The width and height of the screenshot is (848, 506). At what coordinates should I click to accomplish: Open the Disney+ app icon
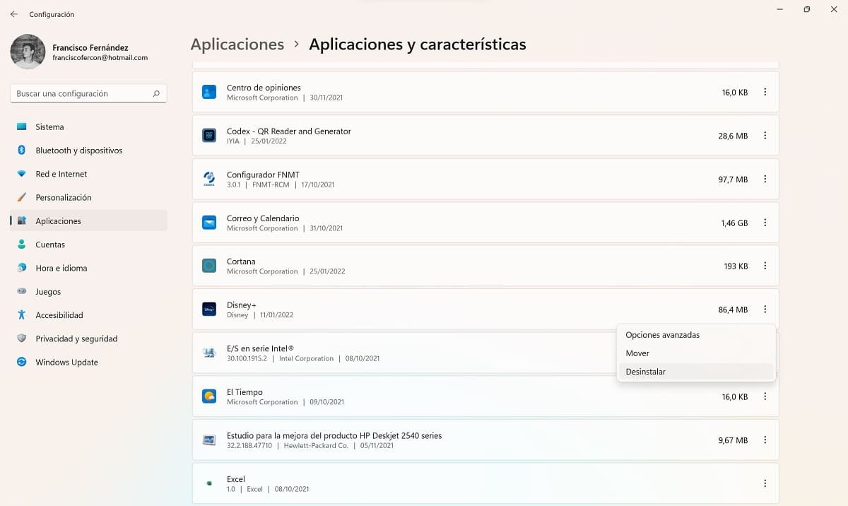point(209,310)
